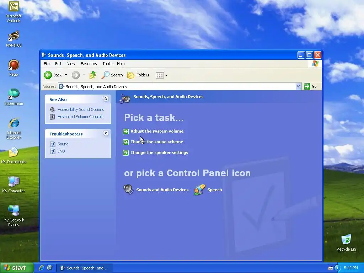Screen dimensions: 364x273
Task: Select the My Network Places desktop icon
Action: click(14, 216)
